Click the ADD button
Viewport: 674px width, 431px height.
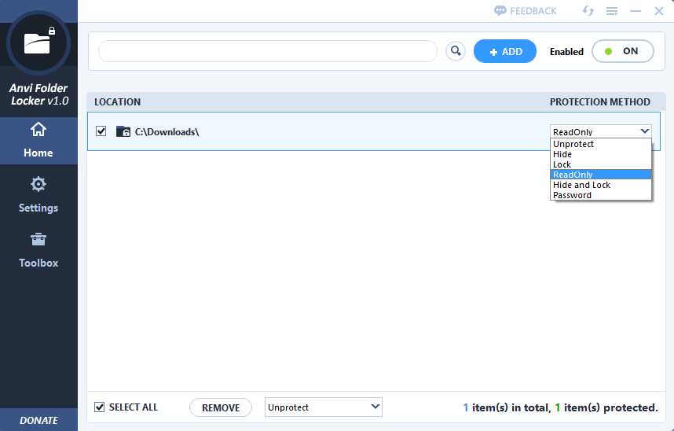pos(505,51)
